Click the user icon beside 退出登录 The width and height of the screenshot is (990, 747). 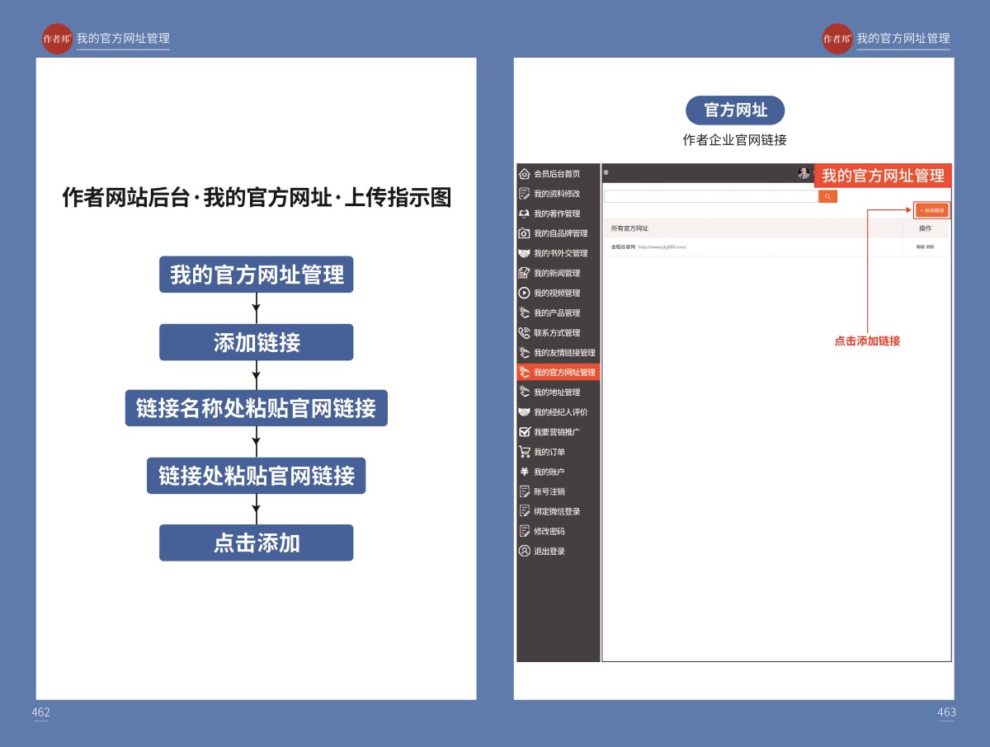tap(524, 551)
